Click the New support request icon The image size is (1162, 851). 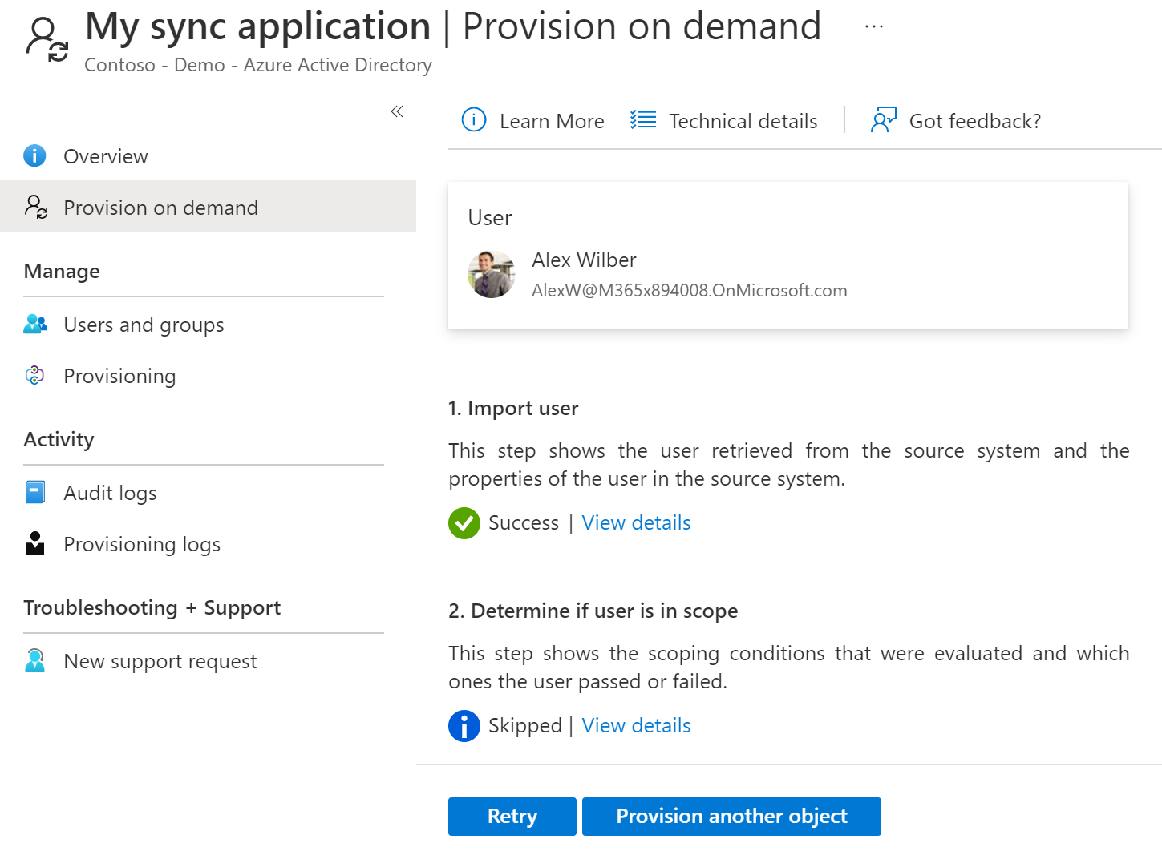click(x=35, y=660)
